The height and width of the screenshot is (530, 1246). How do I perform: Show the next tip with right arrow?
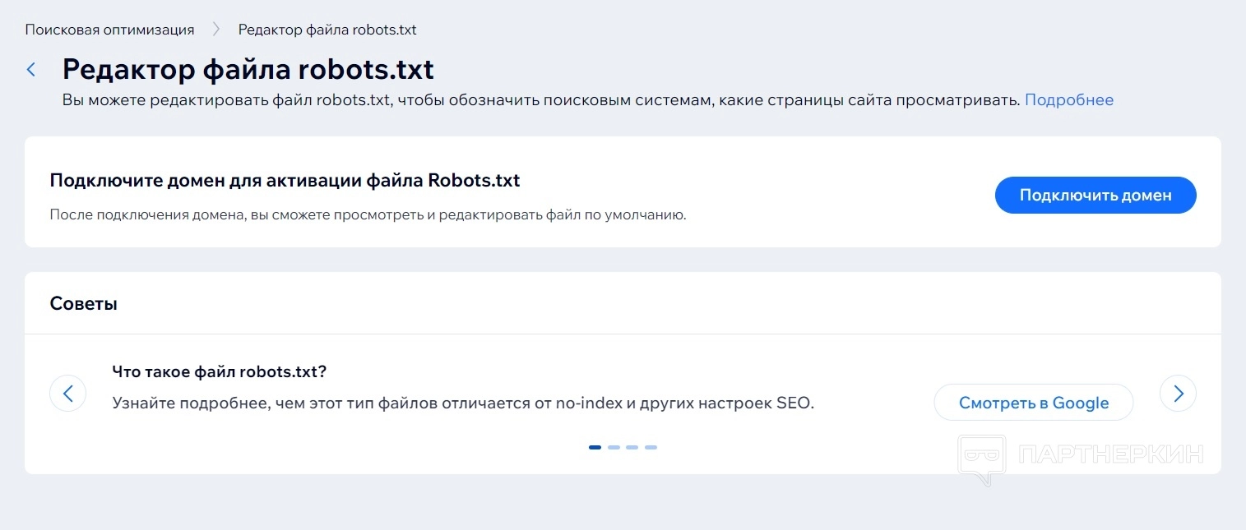coord(1178,394)
